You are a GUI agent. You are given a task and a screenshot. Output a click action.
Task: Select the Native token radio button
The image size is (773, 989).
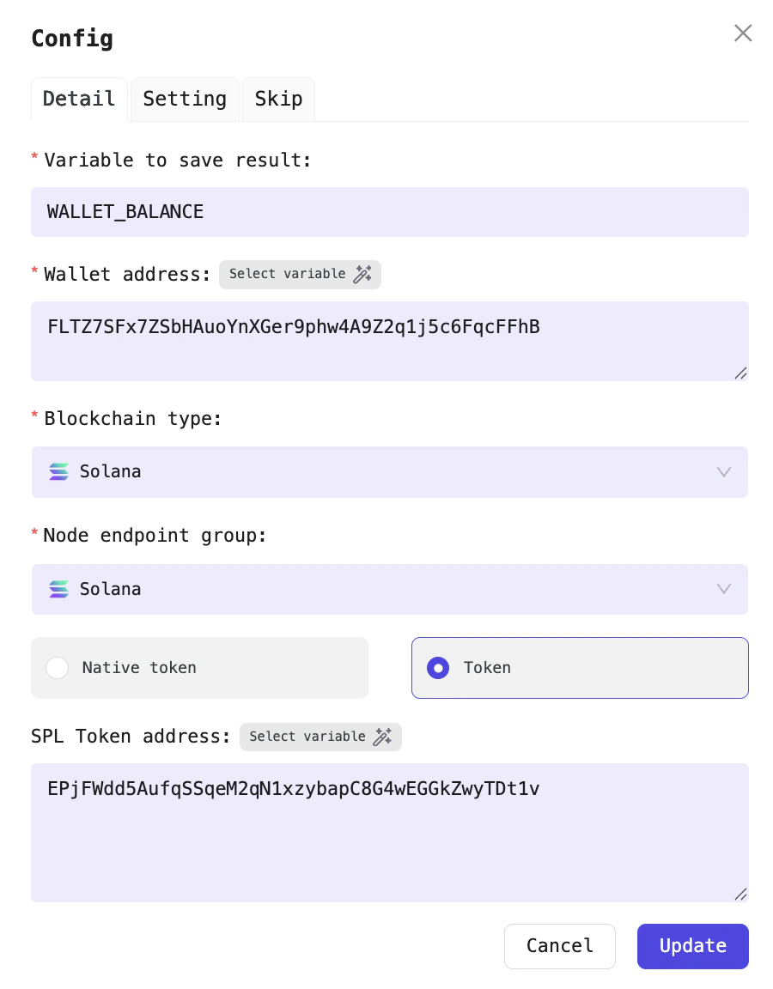click(57, 667)
